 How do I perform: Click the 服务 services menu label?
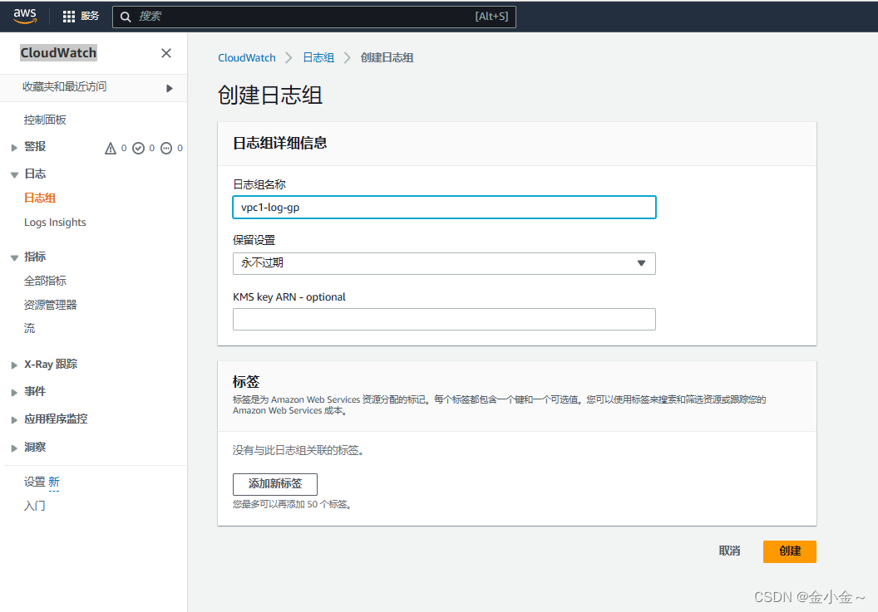(x=90, y=17)
